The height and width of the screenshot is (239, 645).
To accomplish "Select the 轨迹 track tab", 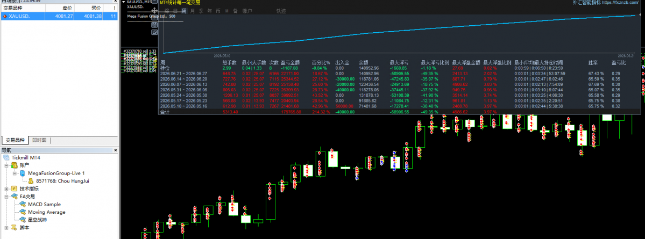I will pyautogui.click(x=281, y=11).
